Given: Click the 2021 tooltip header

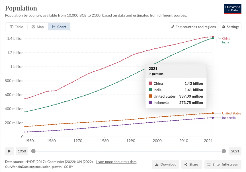Looking at the screenshot, I should point(153,69).
